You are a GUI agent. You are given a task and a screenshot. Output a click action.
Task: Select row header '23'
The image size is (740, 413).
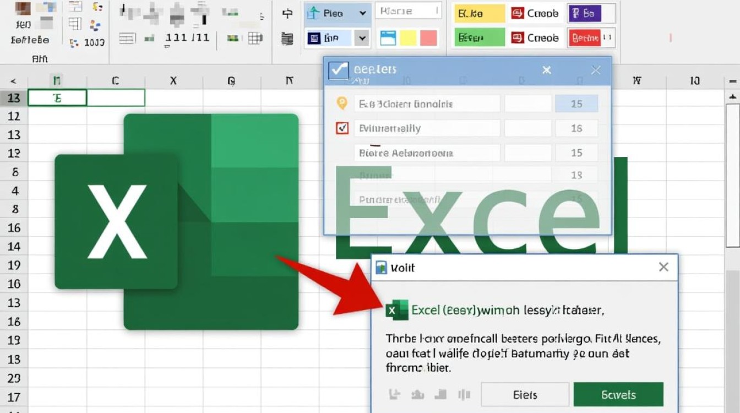pyautogui.click(x=14, y=378)
